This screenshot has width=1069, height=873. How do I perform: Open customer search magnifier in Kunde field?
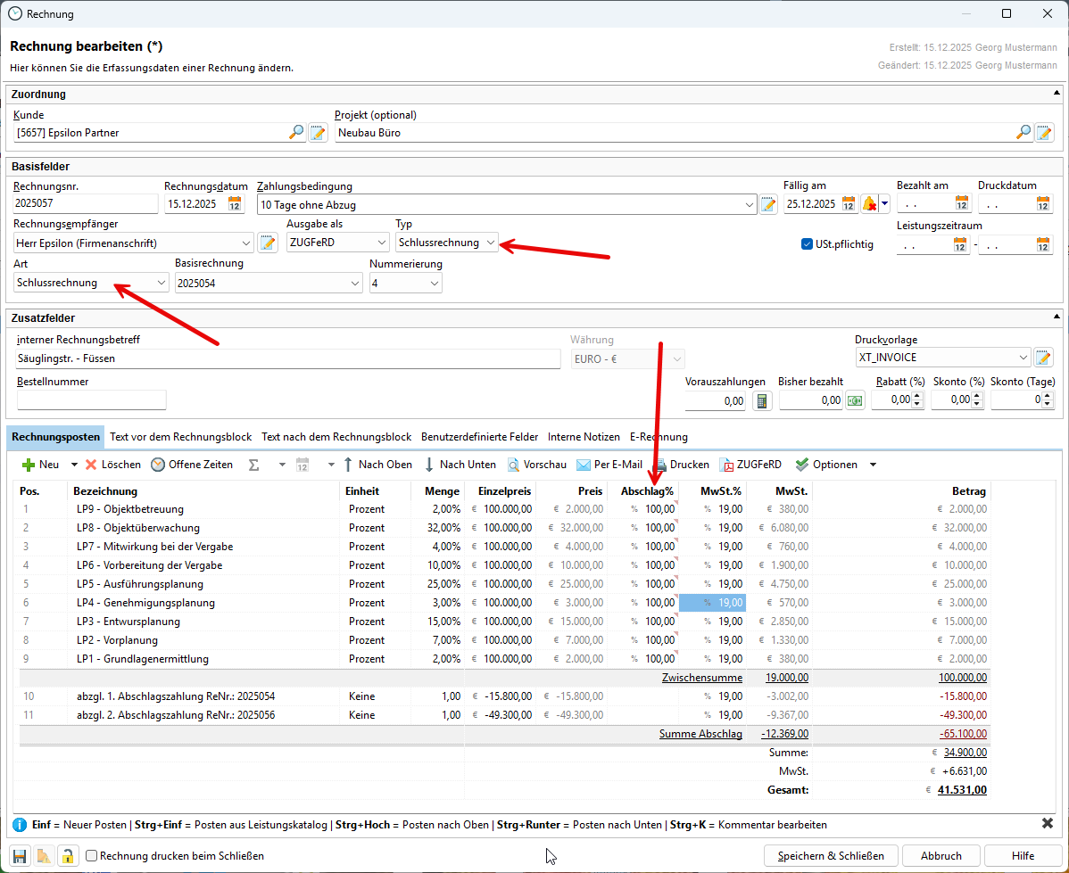296,133
